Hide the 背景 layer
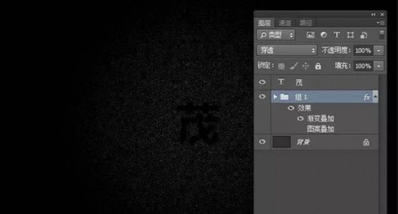398x214 pixels. [262, 141]
